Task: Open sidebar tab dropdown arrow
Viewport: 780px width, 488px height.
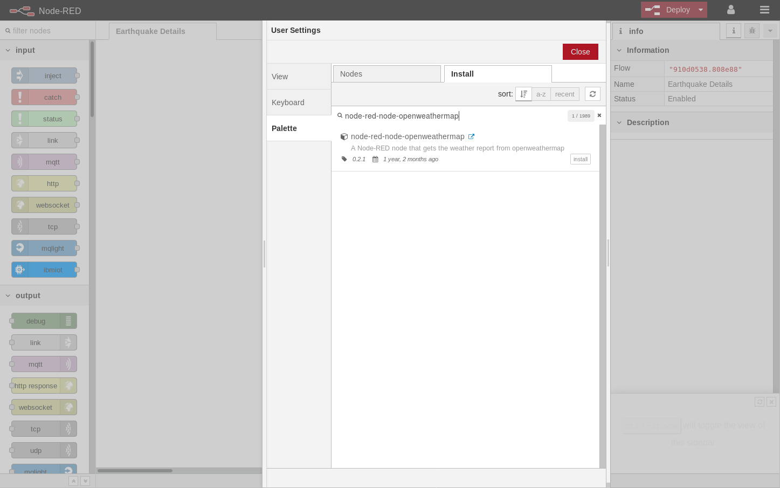Action: 770,31
